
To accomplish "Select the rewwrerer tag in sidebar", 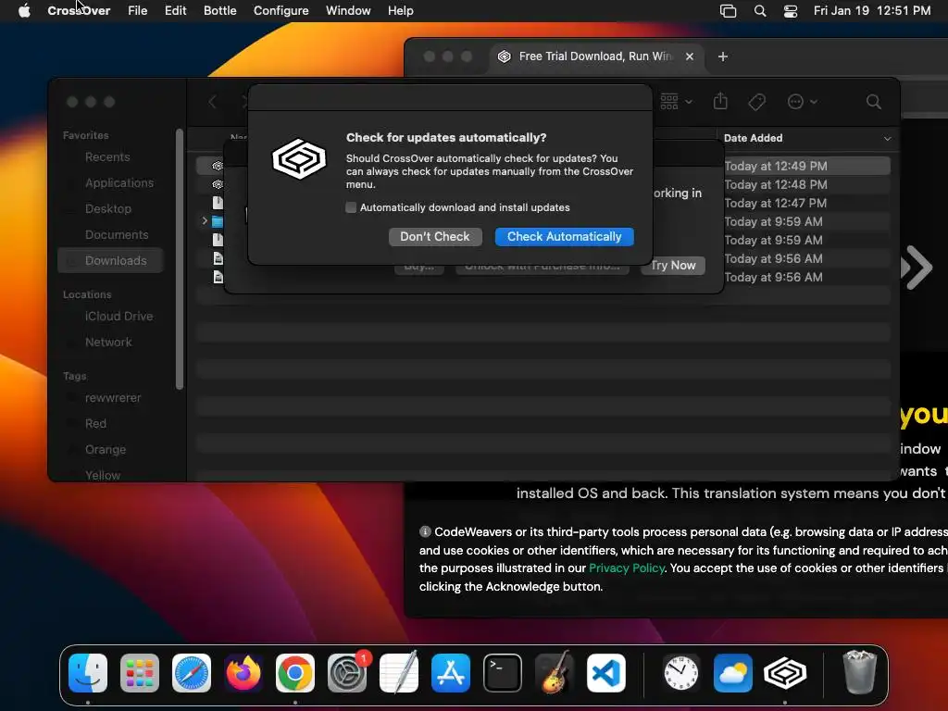I will click(113, 398).
